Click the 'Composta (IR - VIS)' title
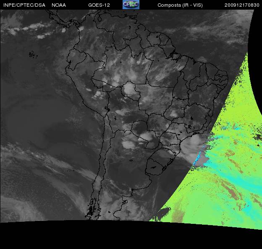Viewport: 262px width, 249px height. 180,5
